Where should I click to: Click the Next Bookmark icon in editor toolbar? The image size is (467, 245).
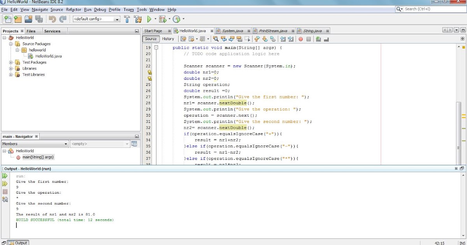[x=264, y=38]
